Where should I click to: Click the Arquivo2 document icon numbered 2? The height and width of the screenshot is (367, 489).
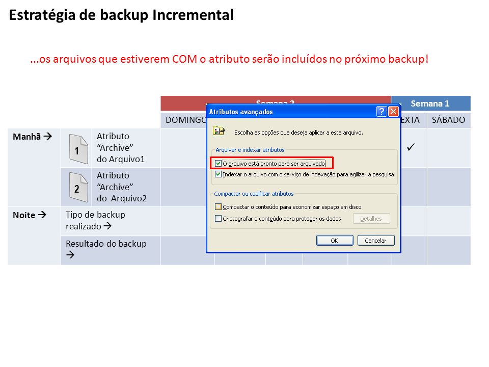78,187
